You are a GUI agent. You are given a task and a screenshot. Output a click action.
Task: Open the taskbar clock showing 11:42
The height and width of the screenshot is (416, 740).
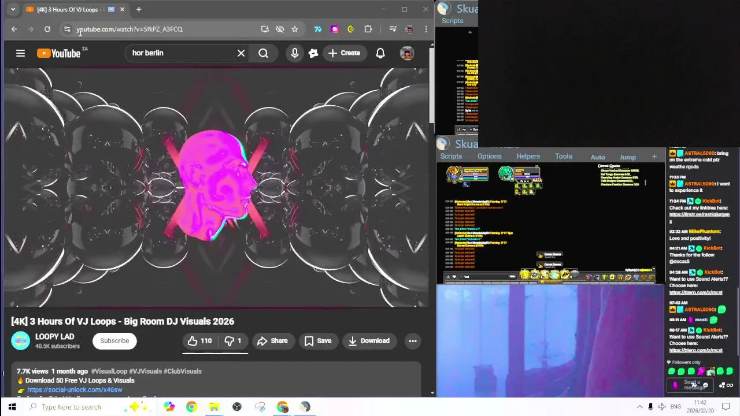[x=700, y=407]
